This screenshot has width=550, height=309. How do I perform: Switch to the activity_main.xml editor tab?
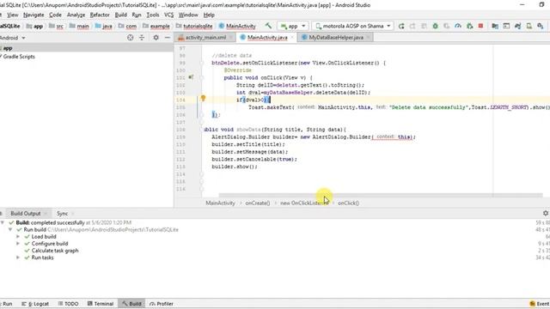[205, 38]
